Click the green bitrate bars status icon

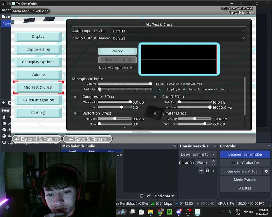(x=153, y=203)
